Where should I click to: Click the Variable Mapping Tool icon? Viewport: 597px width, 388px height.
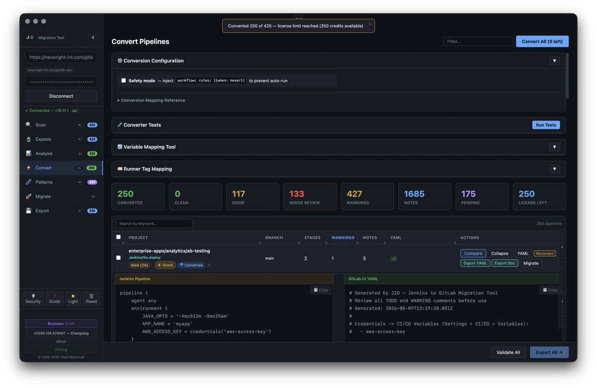[x=120, y=146]
